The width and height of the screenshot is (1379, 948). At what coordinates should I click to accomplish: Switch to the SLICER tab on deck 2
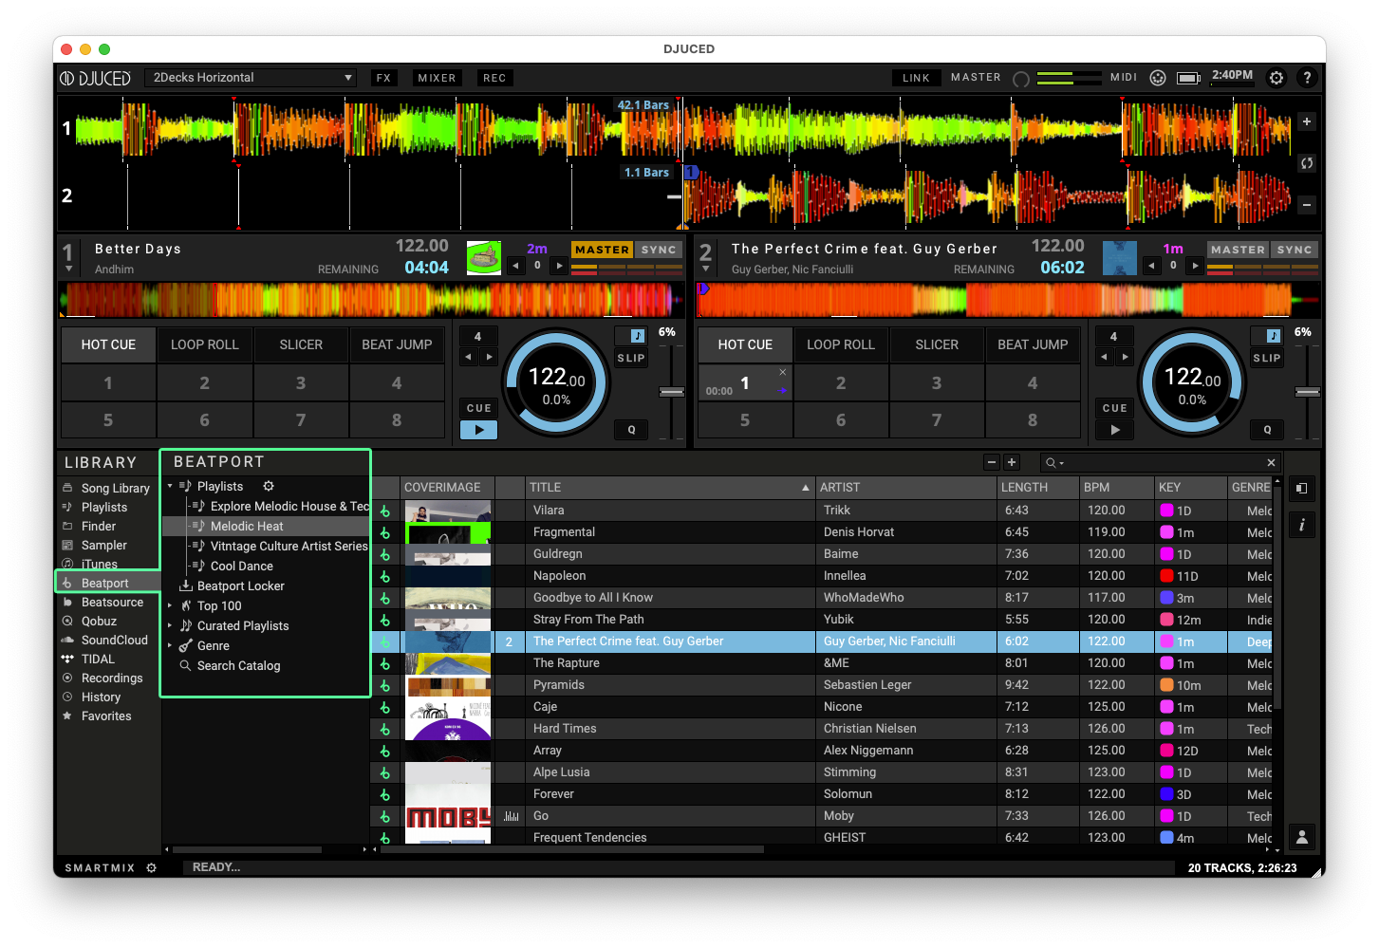pos(937,344)
